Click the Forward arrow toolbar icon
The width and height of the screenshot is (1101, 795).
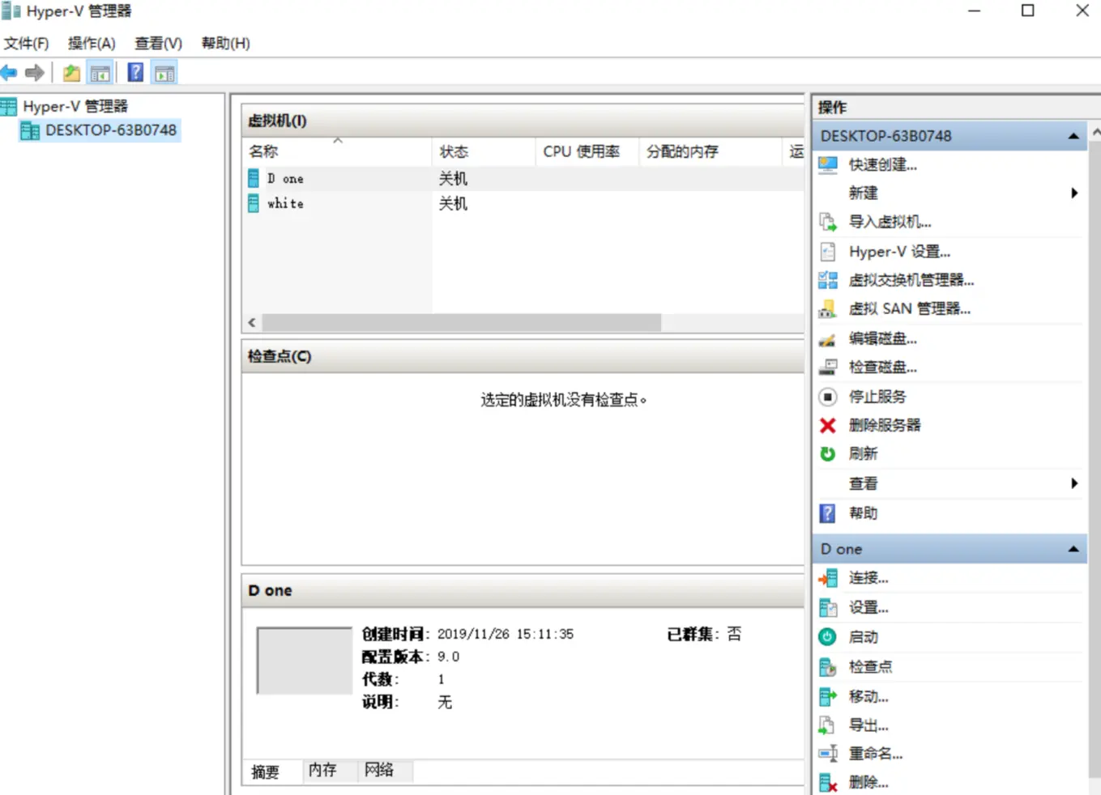point(35,73)
